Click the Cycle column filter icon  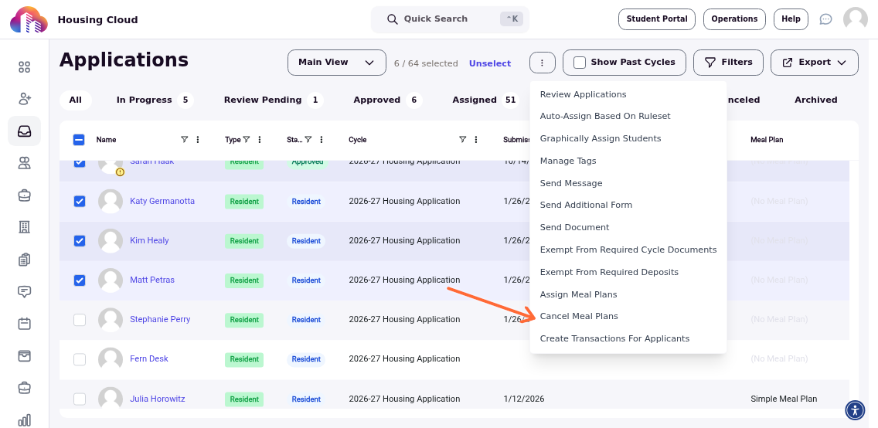click(462, 139)
